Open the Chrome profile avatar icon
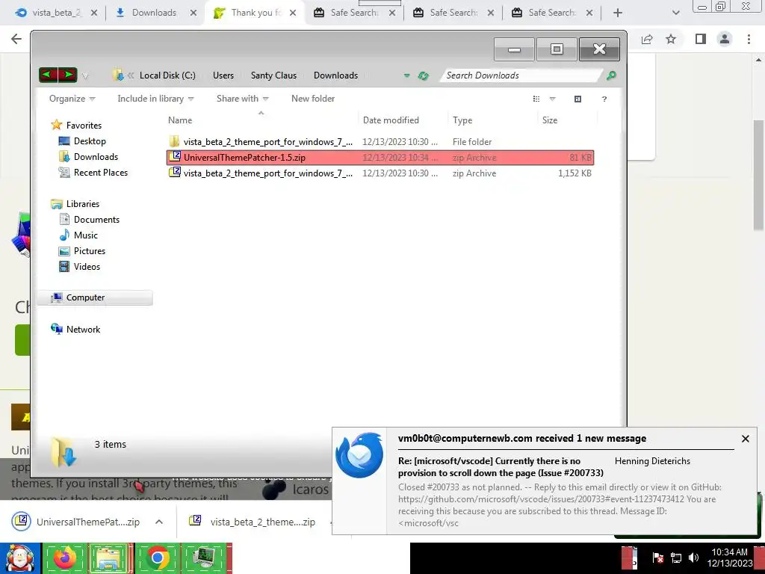Viewport: 765px width, 574px height. pos(725,39)
